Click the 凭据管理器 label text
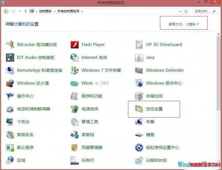This screenshot has height=170, width=222. 92,147
